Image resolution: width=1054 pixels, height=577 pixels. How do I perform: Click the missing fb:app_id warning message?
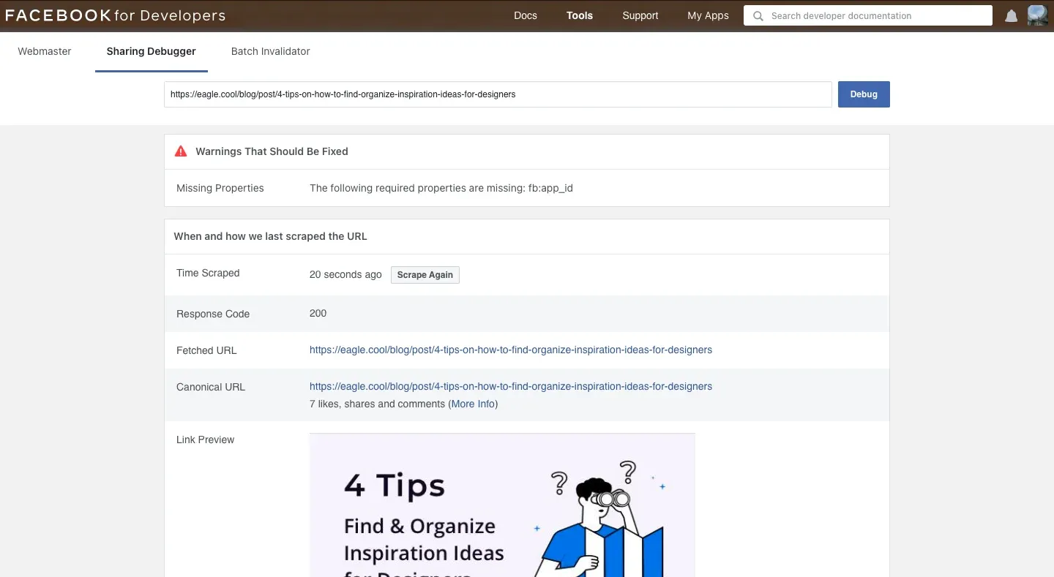pos(441,188)
